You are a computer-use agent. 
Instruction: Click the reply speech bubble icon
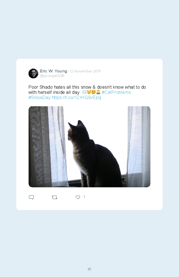pos(31,197)
